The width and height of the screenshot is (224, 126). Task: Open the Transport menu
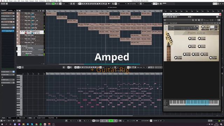pyautogui.click(x=31, y=1)
